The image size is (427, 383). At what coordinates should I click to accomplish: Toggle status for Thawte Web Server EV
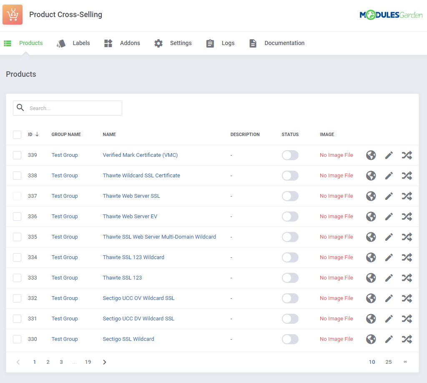[290, 217]
